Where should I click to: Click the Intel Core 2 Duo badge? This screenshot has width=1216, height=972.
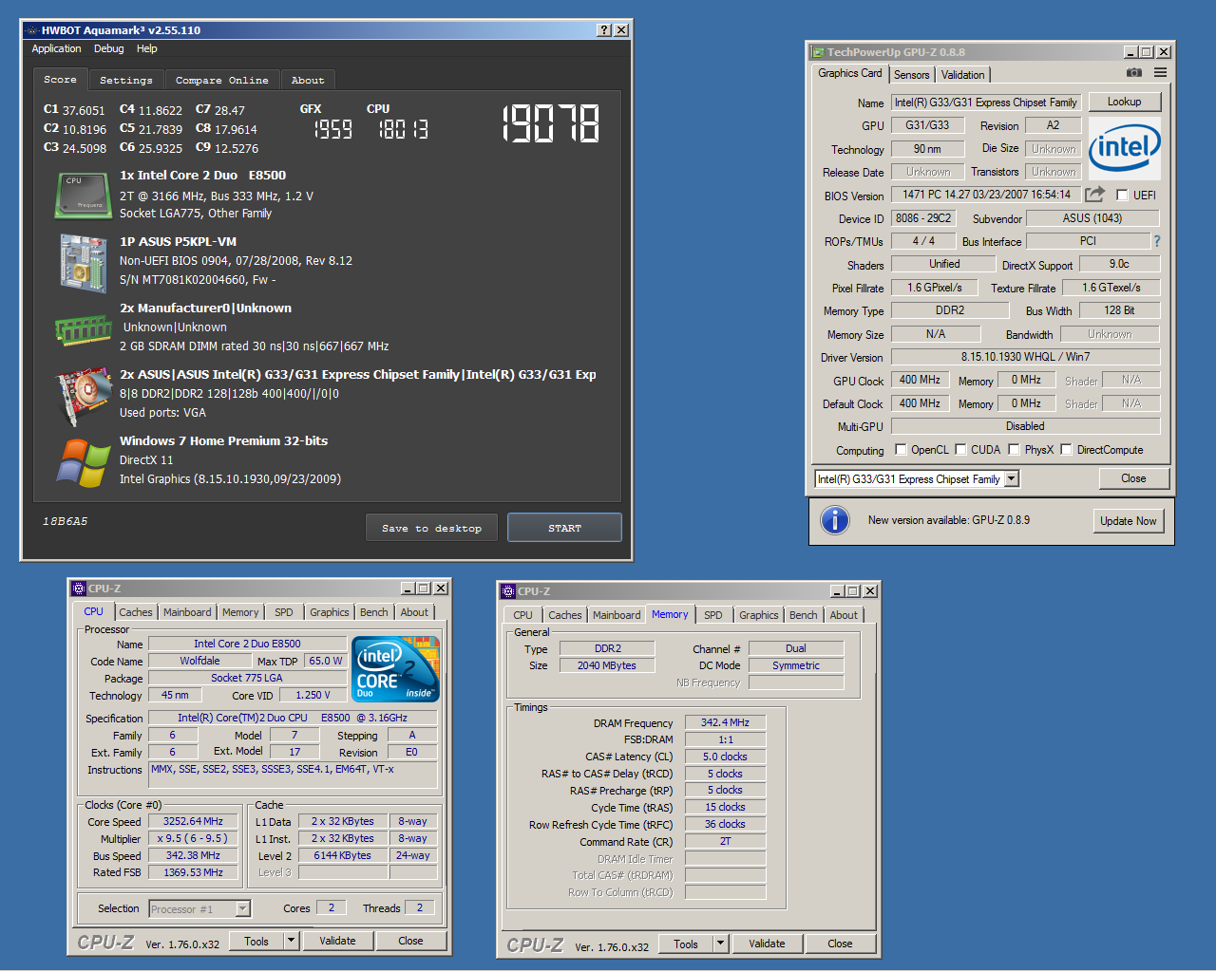coord(396,669)
